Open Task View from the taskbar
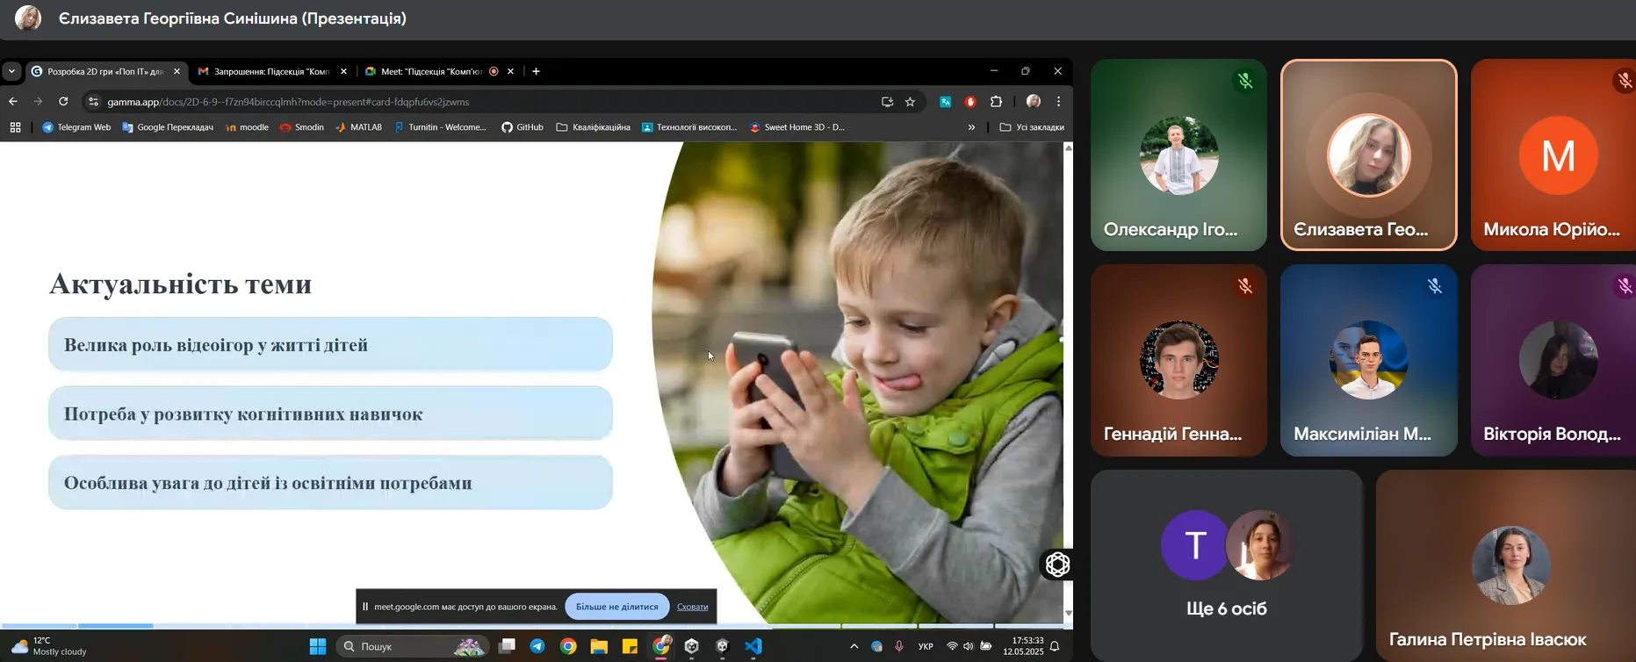This screenshot has width=1636, height=662. pos(507,647)
